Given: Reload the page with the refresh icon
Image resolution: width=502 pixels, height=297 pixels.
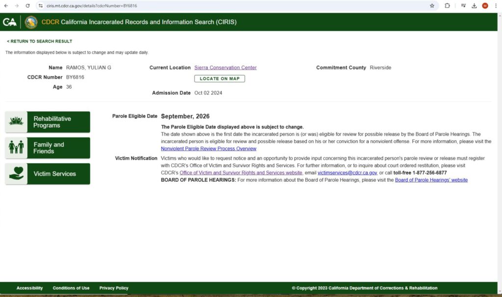Looking at the screenshot, I should (x=27, y=5).
